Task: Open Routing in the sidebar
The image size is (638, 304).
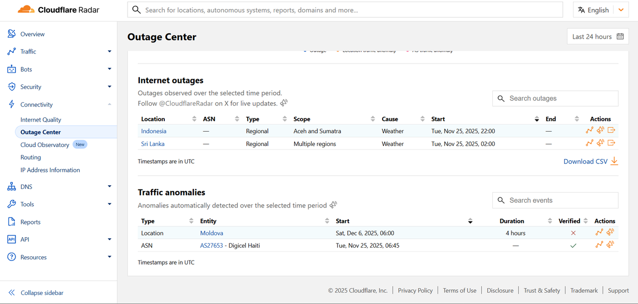Action: [x=31, y=157]
